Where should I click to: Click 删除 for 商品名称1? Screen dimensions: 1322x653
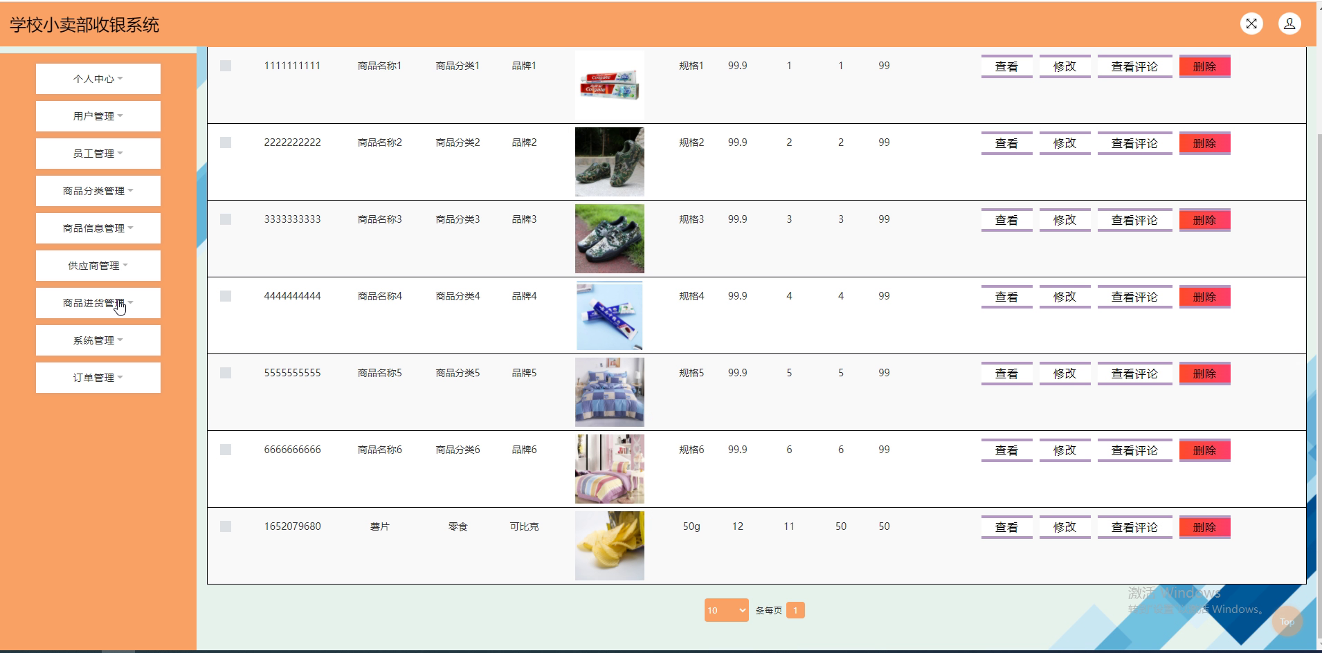tap(1204, 66)
